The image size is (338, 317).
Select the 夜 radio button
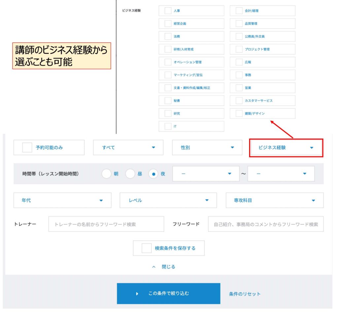click(153, 174)
